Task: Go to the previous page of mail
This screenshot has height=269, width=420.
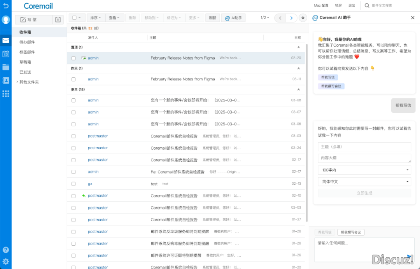Action: [x=280, y=18]
